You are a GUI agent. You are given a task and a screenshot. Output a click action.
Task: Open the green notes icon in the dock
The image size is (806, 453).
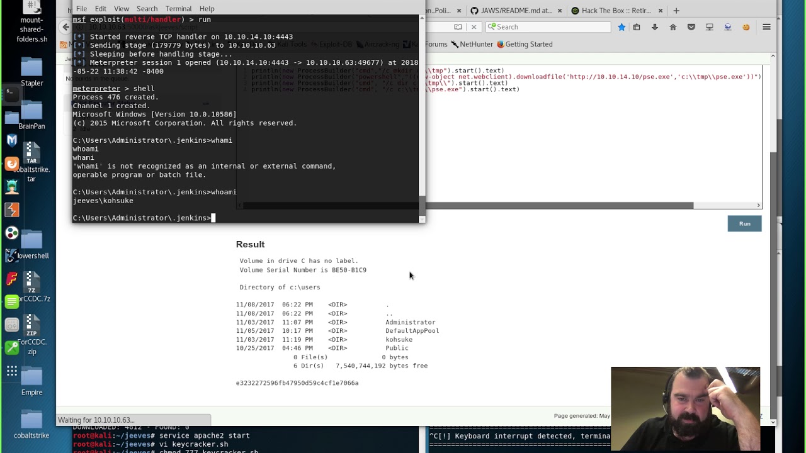point(11,302)
